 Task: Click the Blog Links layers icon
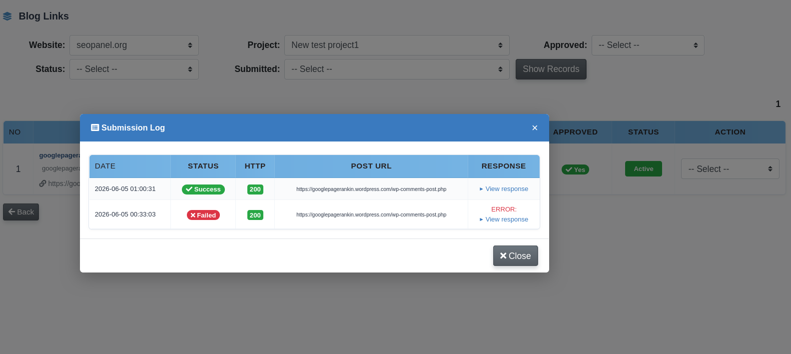(x=7, y=16)
